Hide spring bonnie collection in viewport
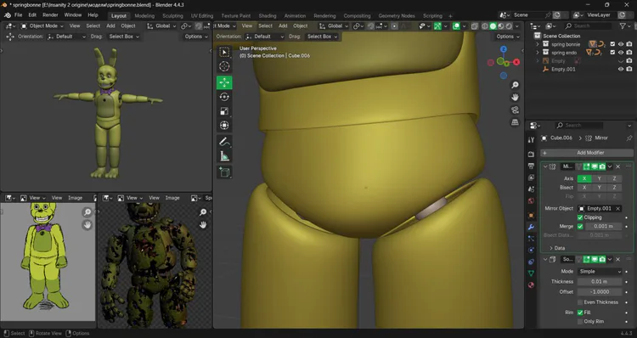 621,44
